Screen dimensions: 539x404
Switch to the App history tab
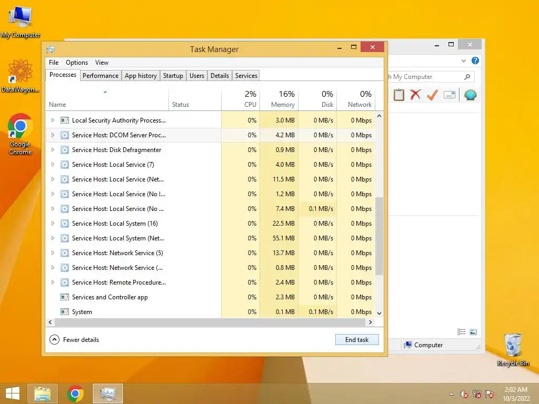[x=141, y=76]
